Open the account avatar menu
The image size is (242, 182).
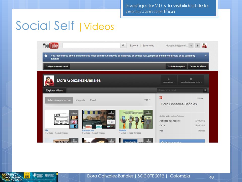coord(204,45)
